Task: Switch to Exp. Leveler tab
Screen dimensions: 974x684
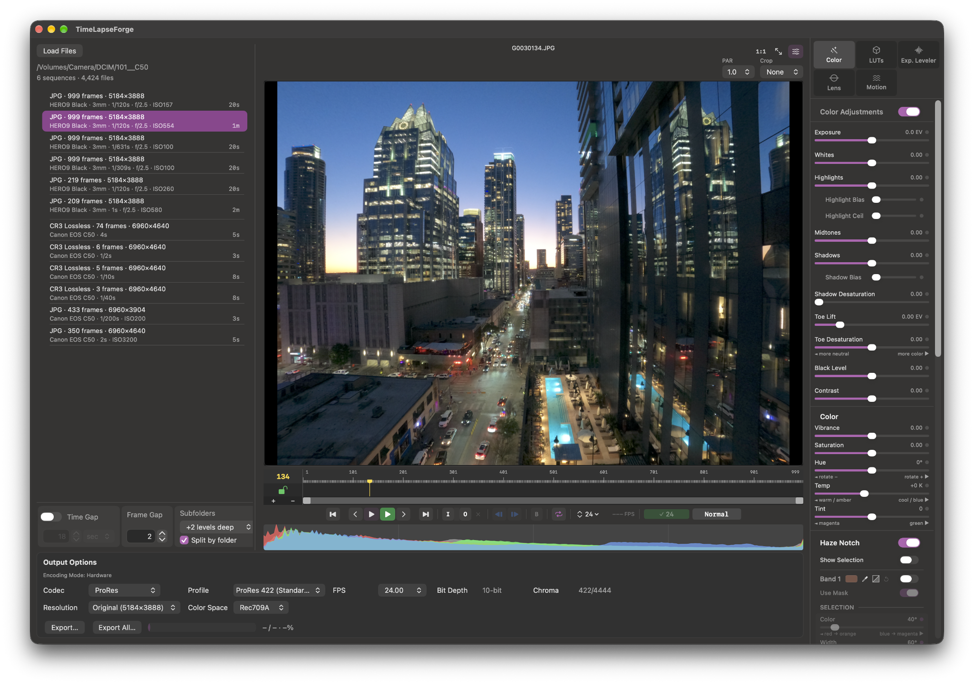Action: click(918, 55)
